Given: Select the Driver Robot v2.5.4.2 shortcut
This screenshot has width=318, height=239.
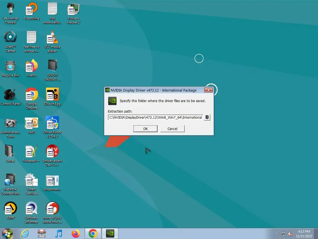Looking at the screenshot, I should pyautogui.click(x=52, y=127).
